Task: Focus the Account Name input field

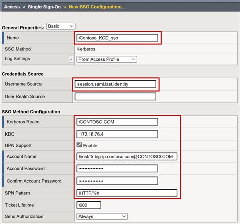Action: click(127, 156)
